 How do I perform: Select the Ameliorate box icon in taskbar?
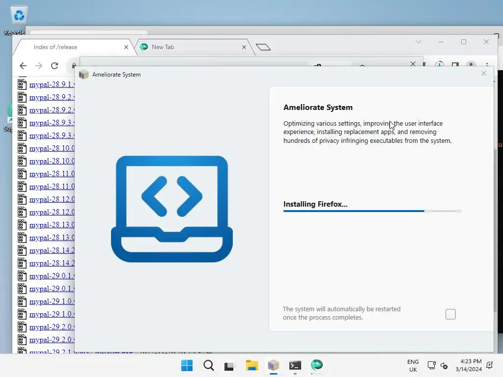(x=273, y=365)
